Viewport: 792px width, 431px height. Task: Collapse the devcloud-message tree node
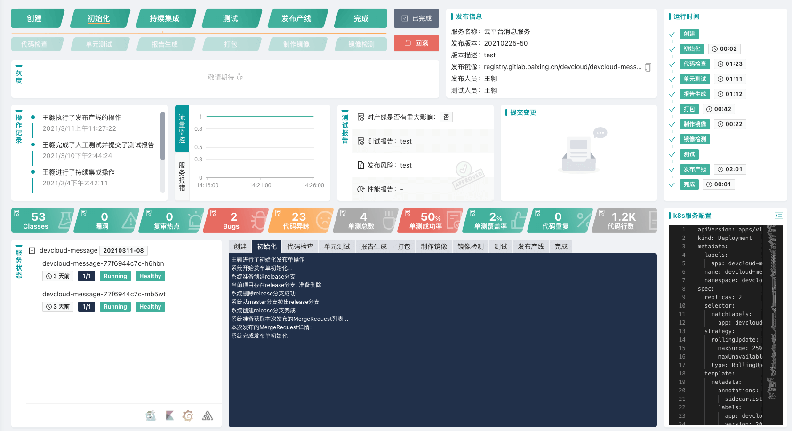click(32, 251)
